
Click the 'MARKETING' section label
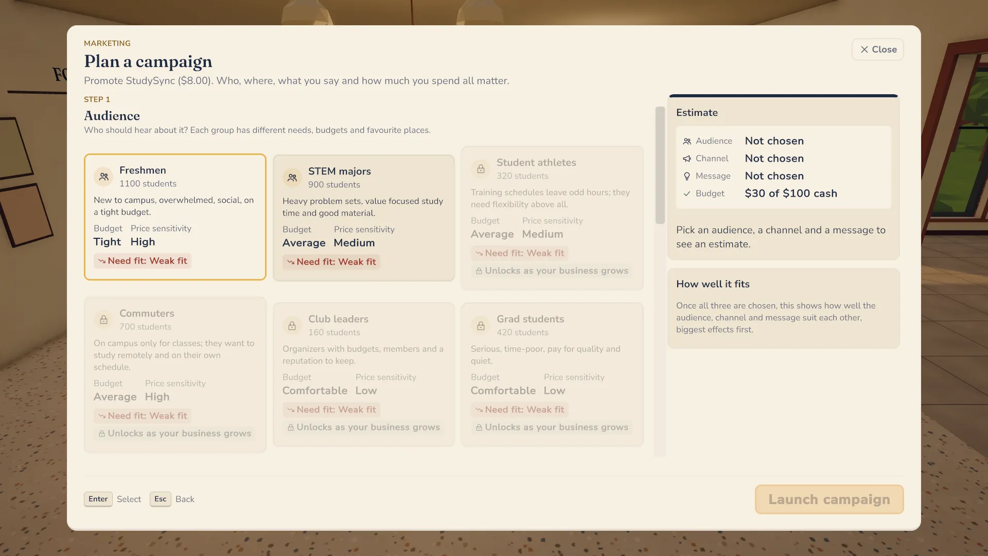107,43
